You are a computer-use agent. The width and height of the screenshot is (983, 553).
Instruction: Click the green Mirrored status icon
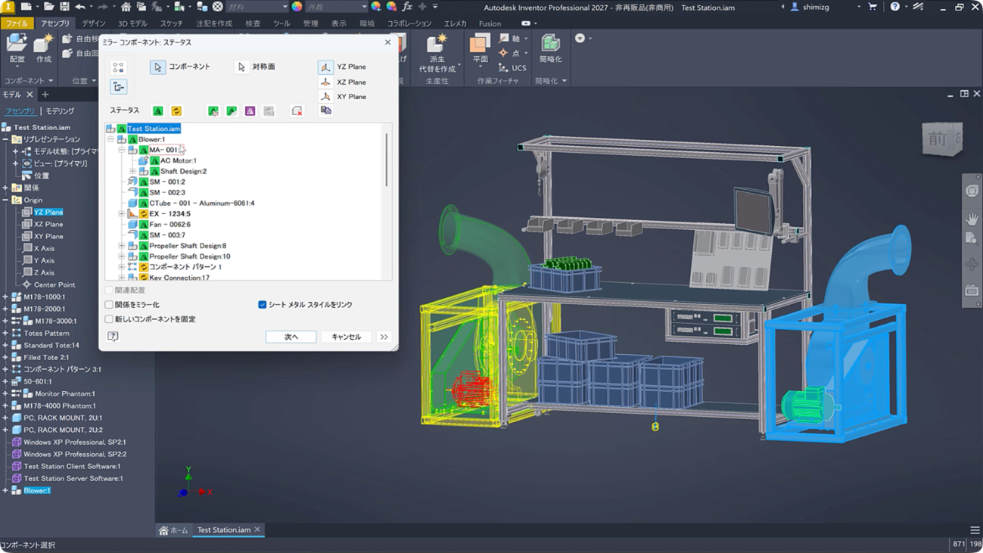(157, 111)
